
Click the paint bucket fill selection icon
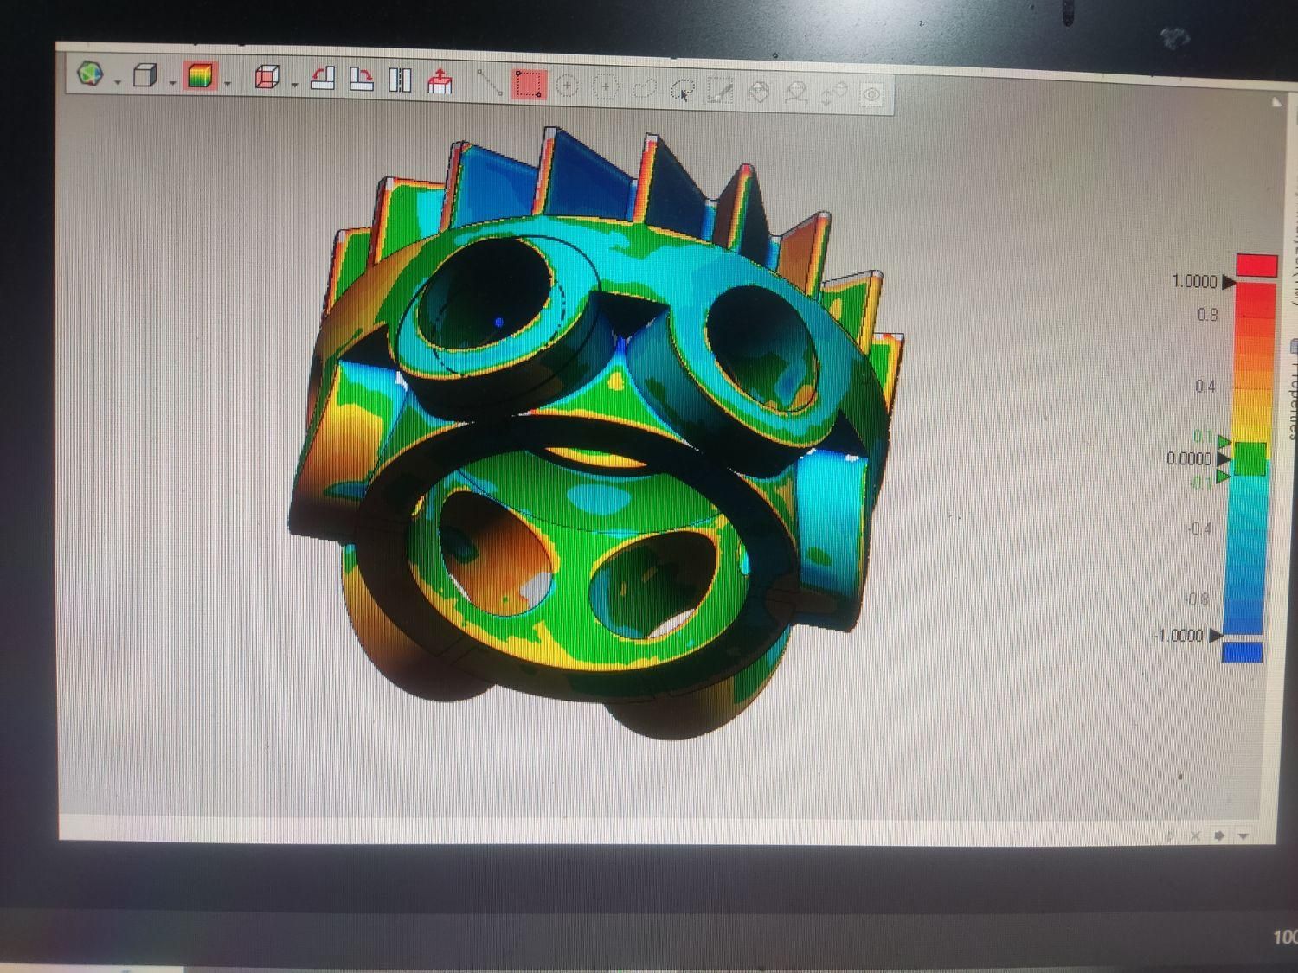758,92
